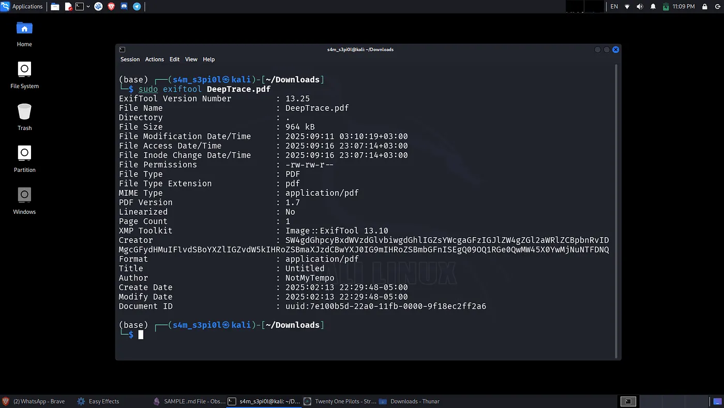Open the Brave browser launcher in top panel
Screen dimensions: 724x408
111,7
